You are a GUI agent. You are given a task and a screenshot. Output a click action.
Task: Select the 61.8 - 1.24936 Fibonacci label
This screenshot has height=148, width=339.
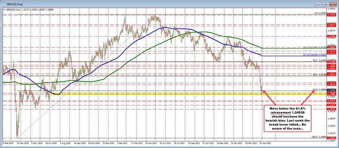click(x=319, y=89)
